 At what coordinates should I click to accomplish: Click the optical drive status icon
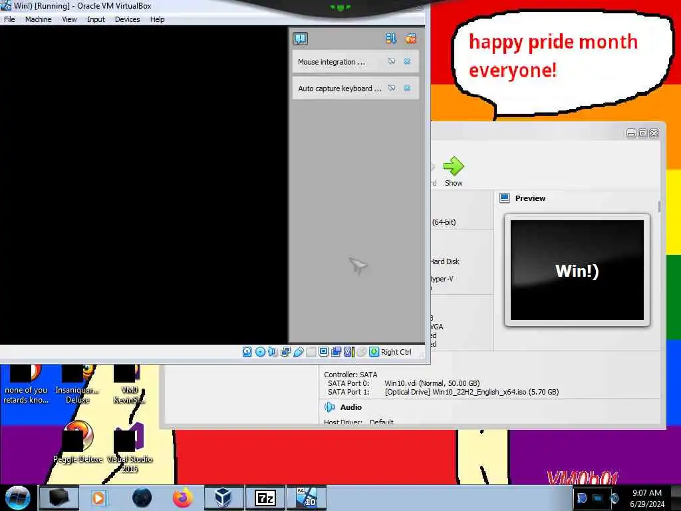pos(260,352)
